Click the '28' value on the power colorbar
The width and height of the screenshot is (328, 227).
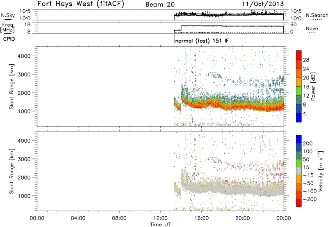(x=306, y=60)
